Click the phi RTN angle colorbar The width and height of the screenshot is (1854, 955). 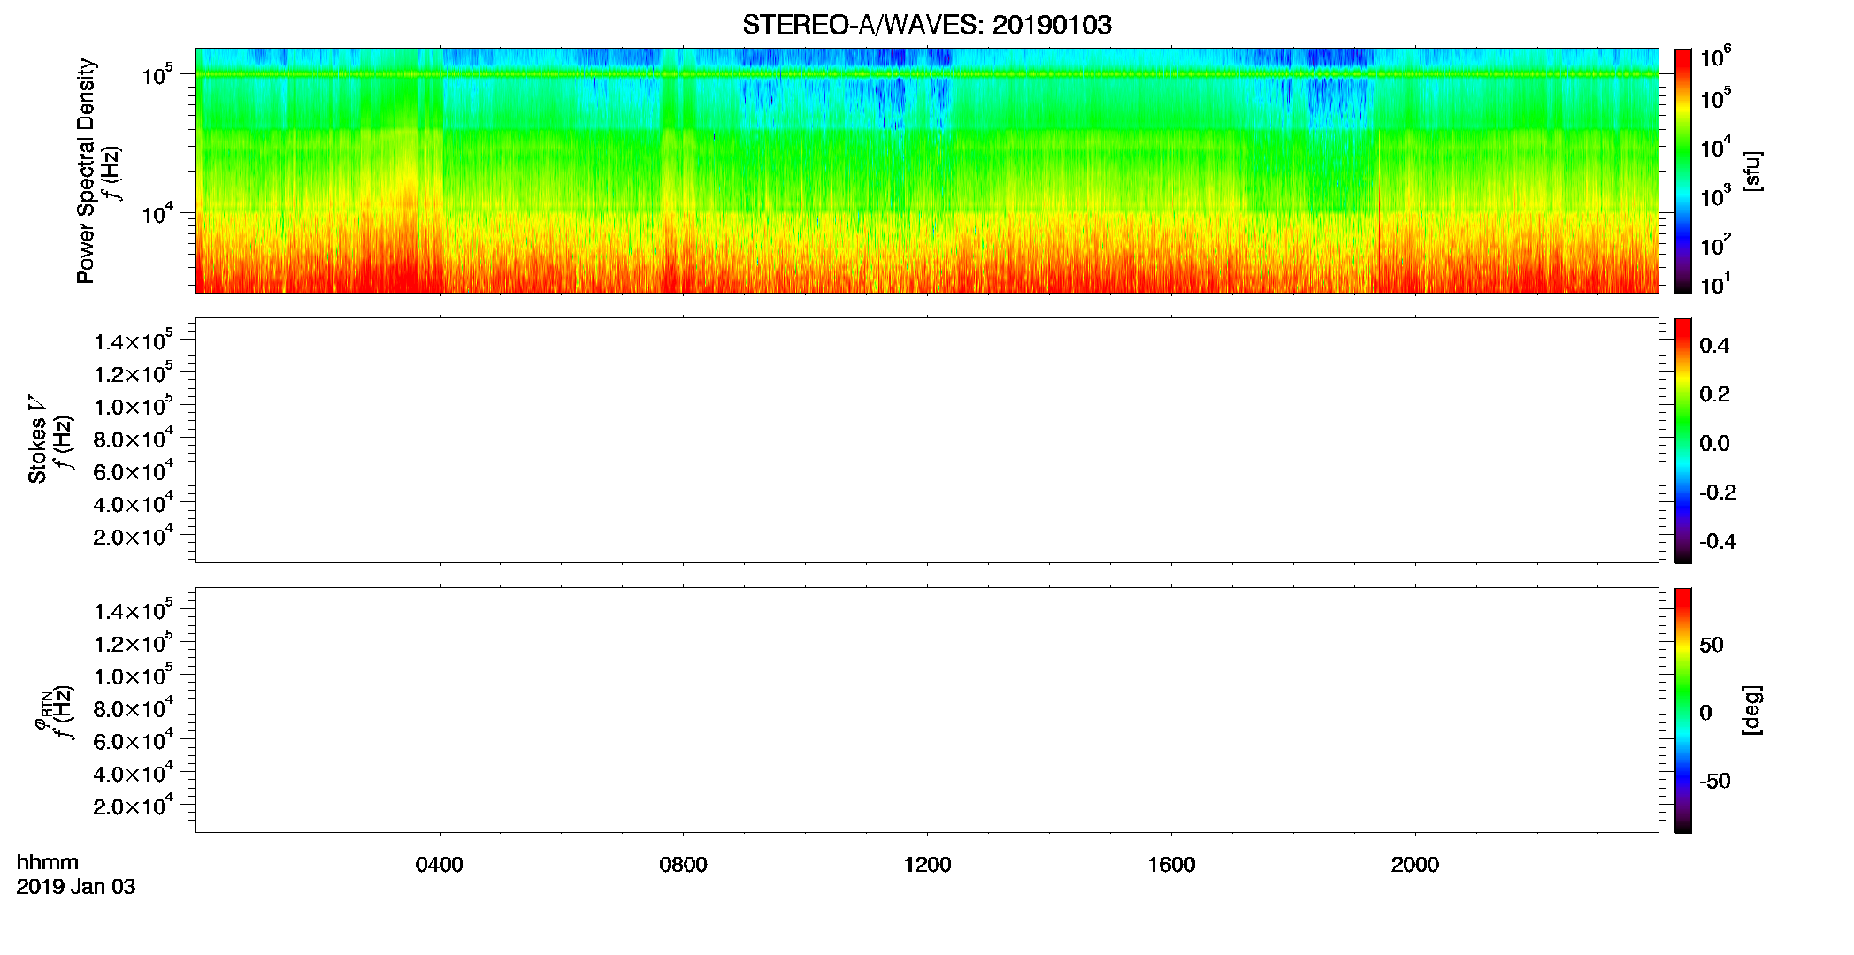(x=1683, y=710)
